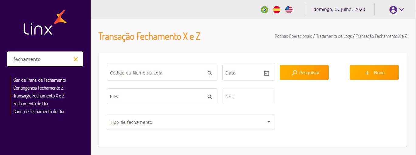Open the user account menu

(x=397, y=10)
